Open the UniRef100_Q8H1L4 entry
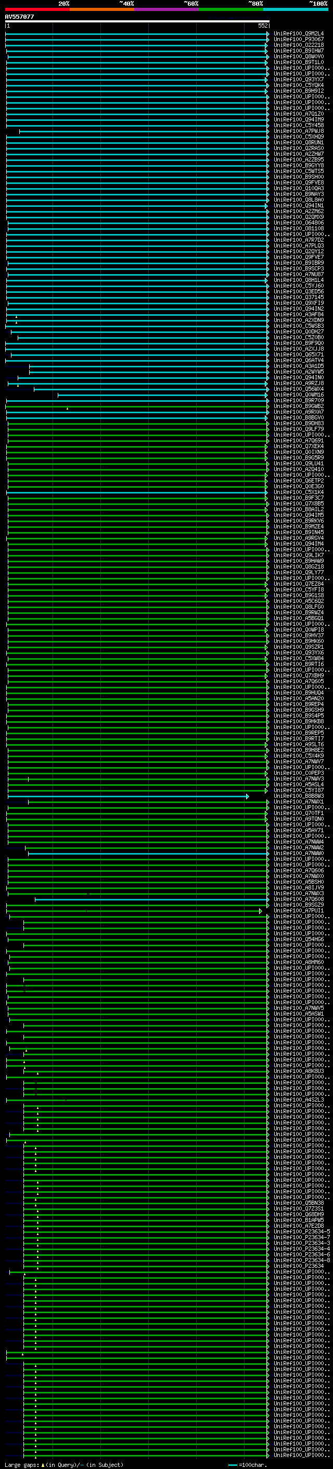333x1469 pixels. [298, 280]
